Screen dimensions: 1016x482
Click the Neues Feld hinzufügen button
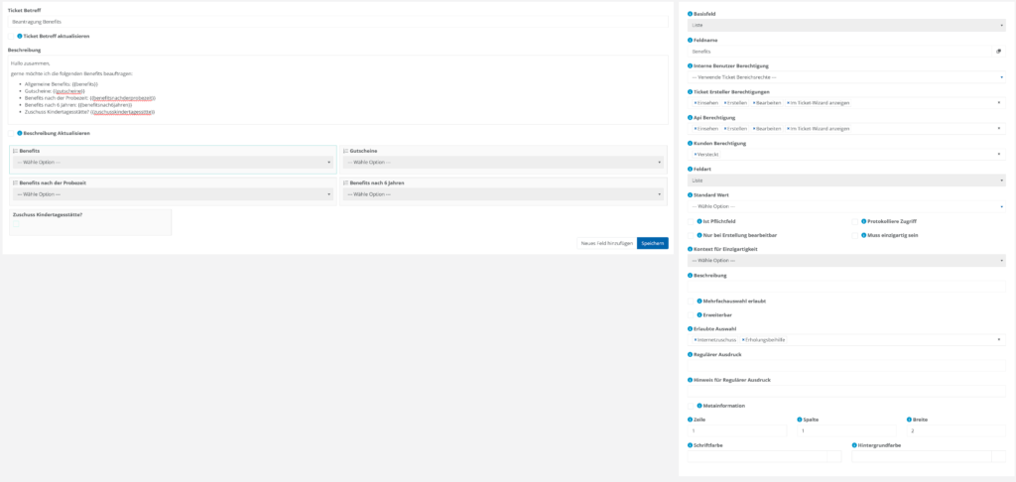[606, 243]
